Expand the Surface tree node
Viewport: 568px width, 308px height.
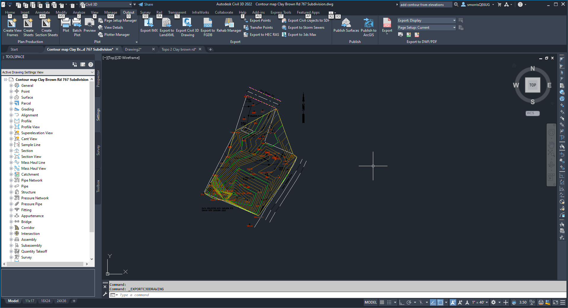point(11,97)
